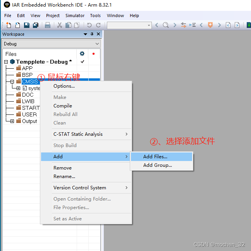Click the Save toolbar icon
Screen dimensions: 251x251
pyautogui.click(x=27, y=25)
